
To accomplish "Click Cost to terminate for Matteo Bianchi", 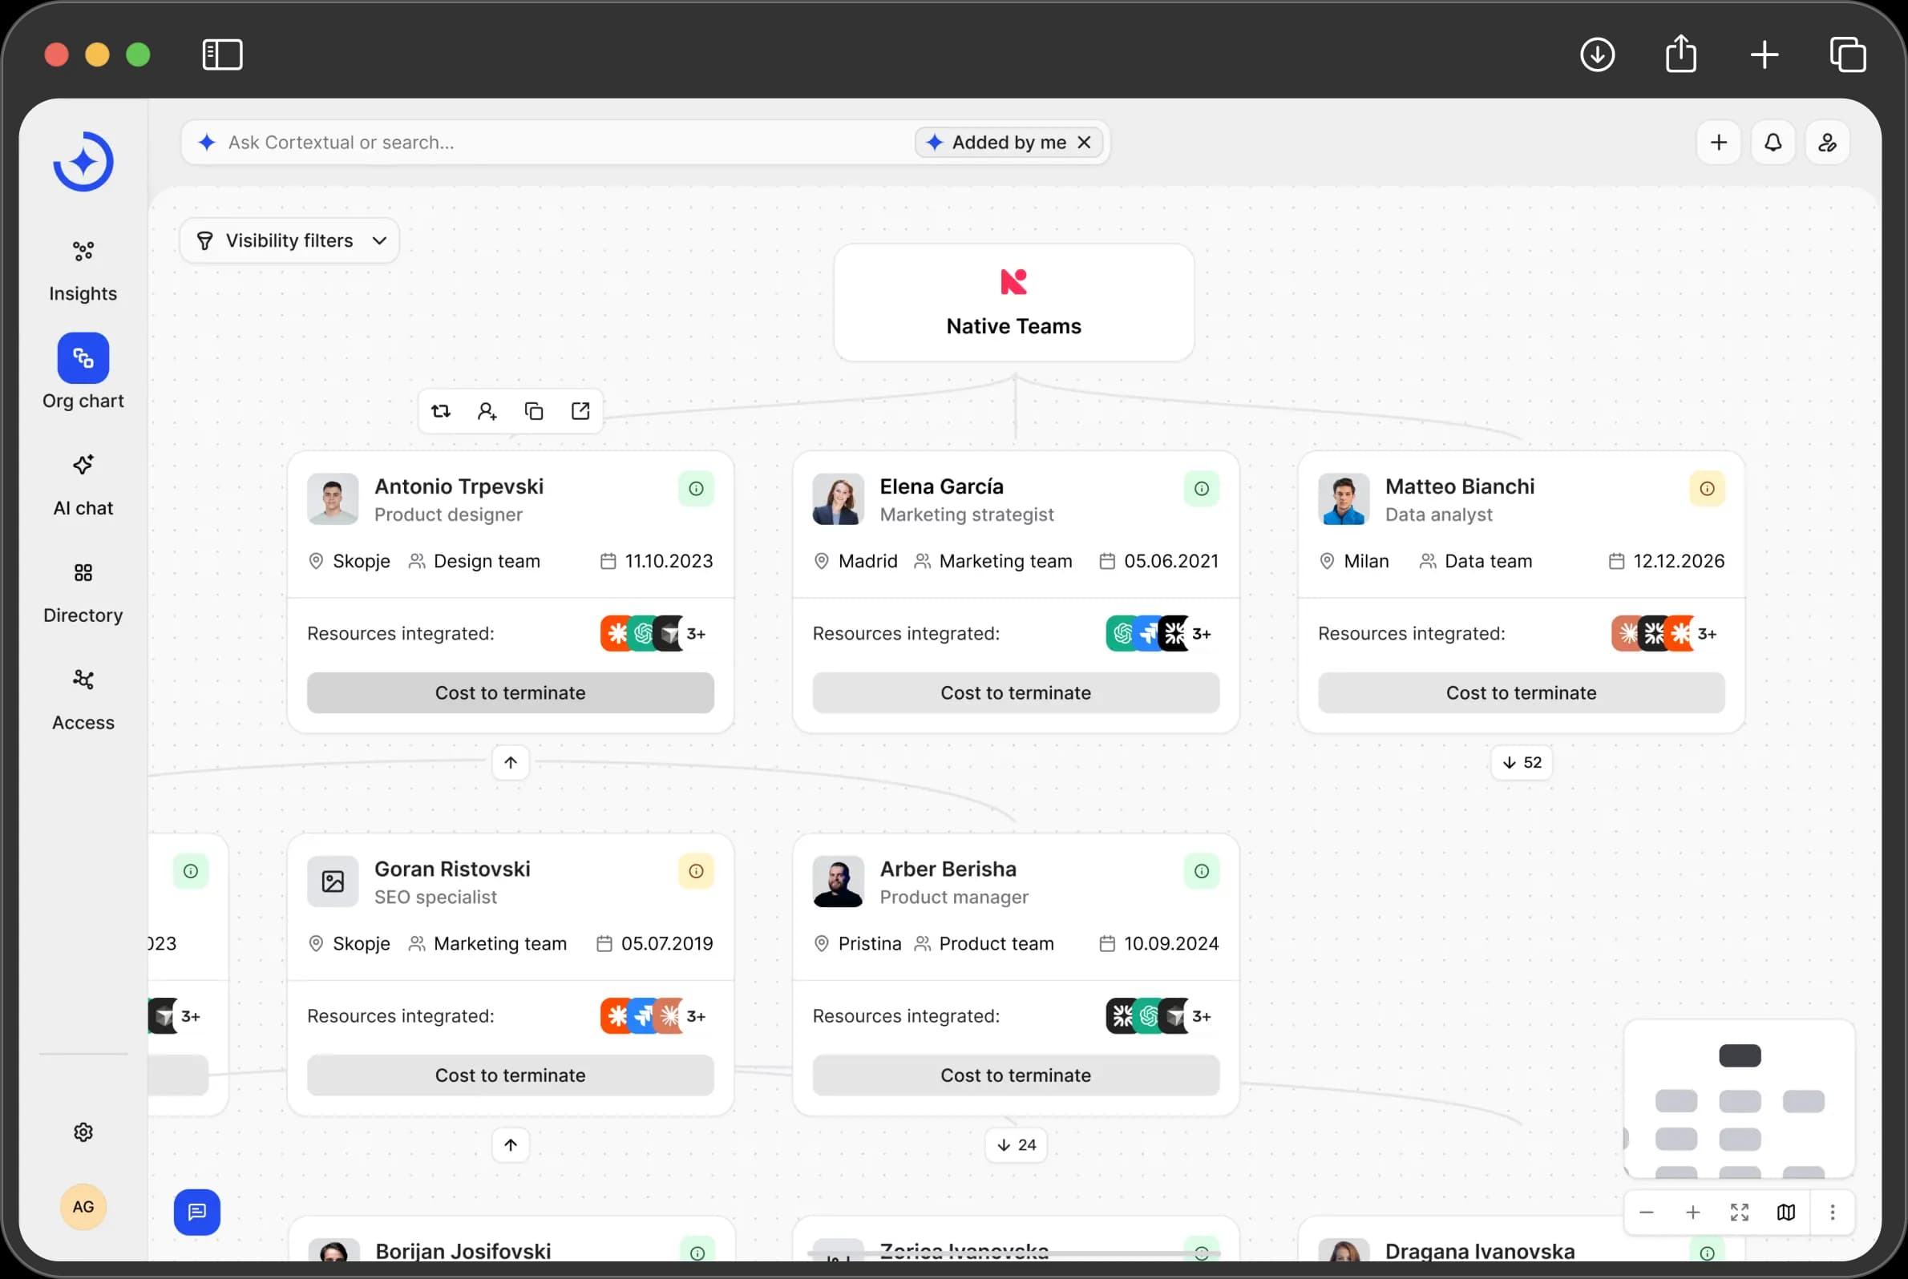I will tap(1521, 692).
